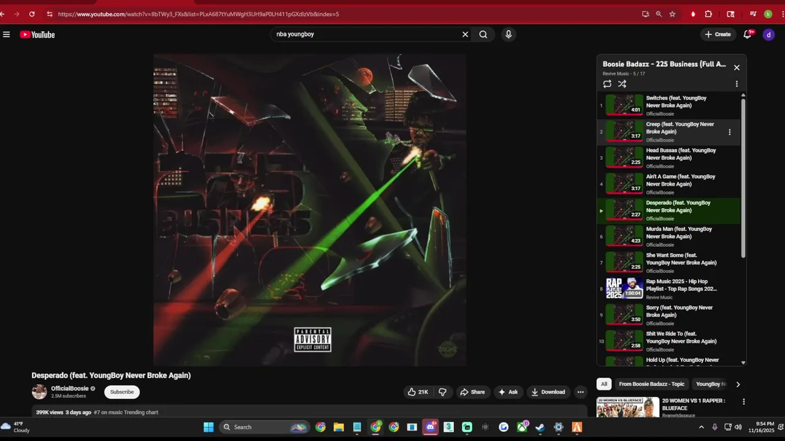Open the OfficialBoosie channel name link

tap(70, 388)
